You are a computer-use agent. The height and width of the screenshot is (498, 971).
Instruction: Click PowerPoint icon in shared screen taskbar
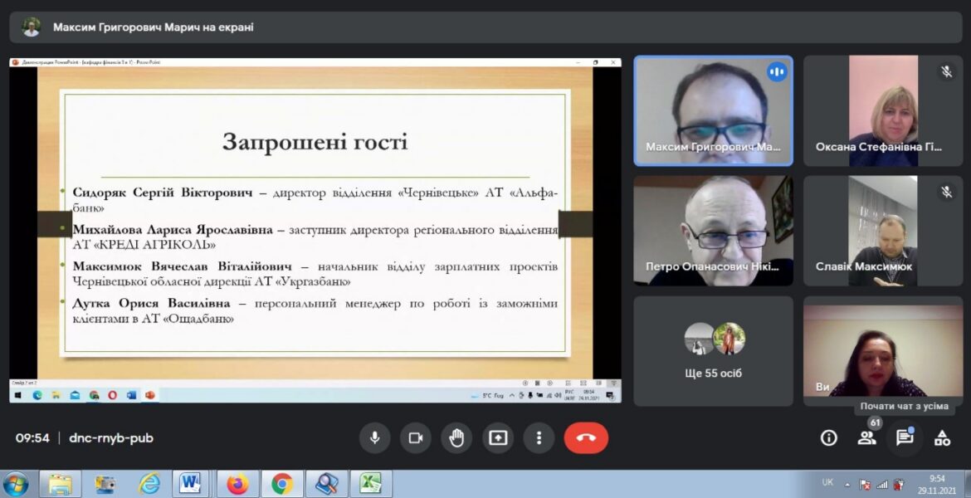(150, 395)
